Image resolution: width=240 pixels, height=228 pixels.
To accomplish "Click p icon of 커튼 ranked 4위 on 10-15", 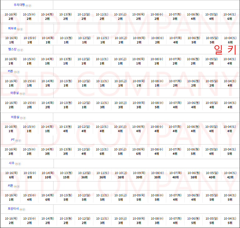I will pyautogui.click(x=18, y=186).
